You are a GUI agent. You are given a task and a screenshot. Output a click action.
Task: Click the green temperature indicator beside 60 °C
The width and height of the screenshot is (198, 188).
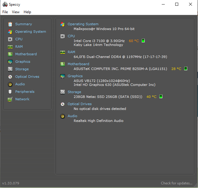(x=143, y=41)
